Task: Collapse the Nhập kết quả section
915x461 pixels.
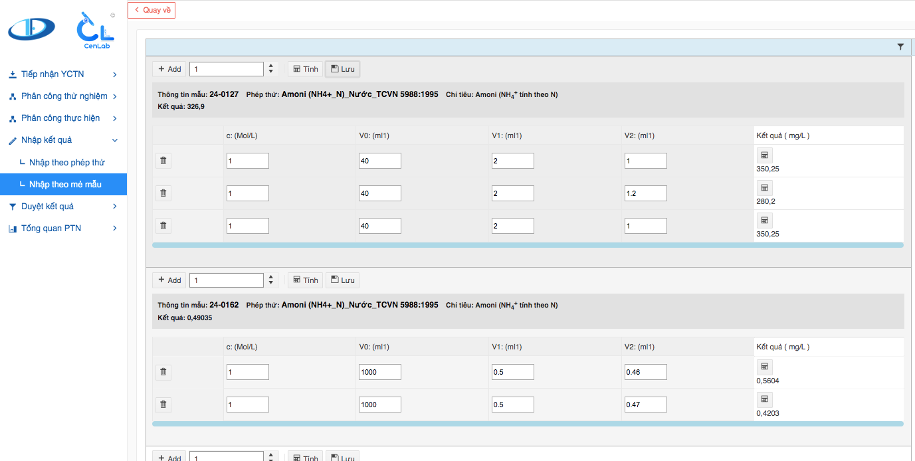Action: (x=63, y=140)
